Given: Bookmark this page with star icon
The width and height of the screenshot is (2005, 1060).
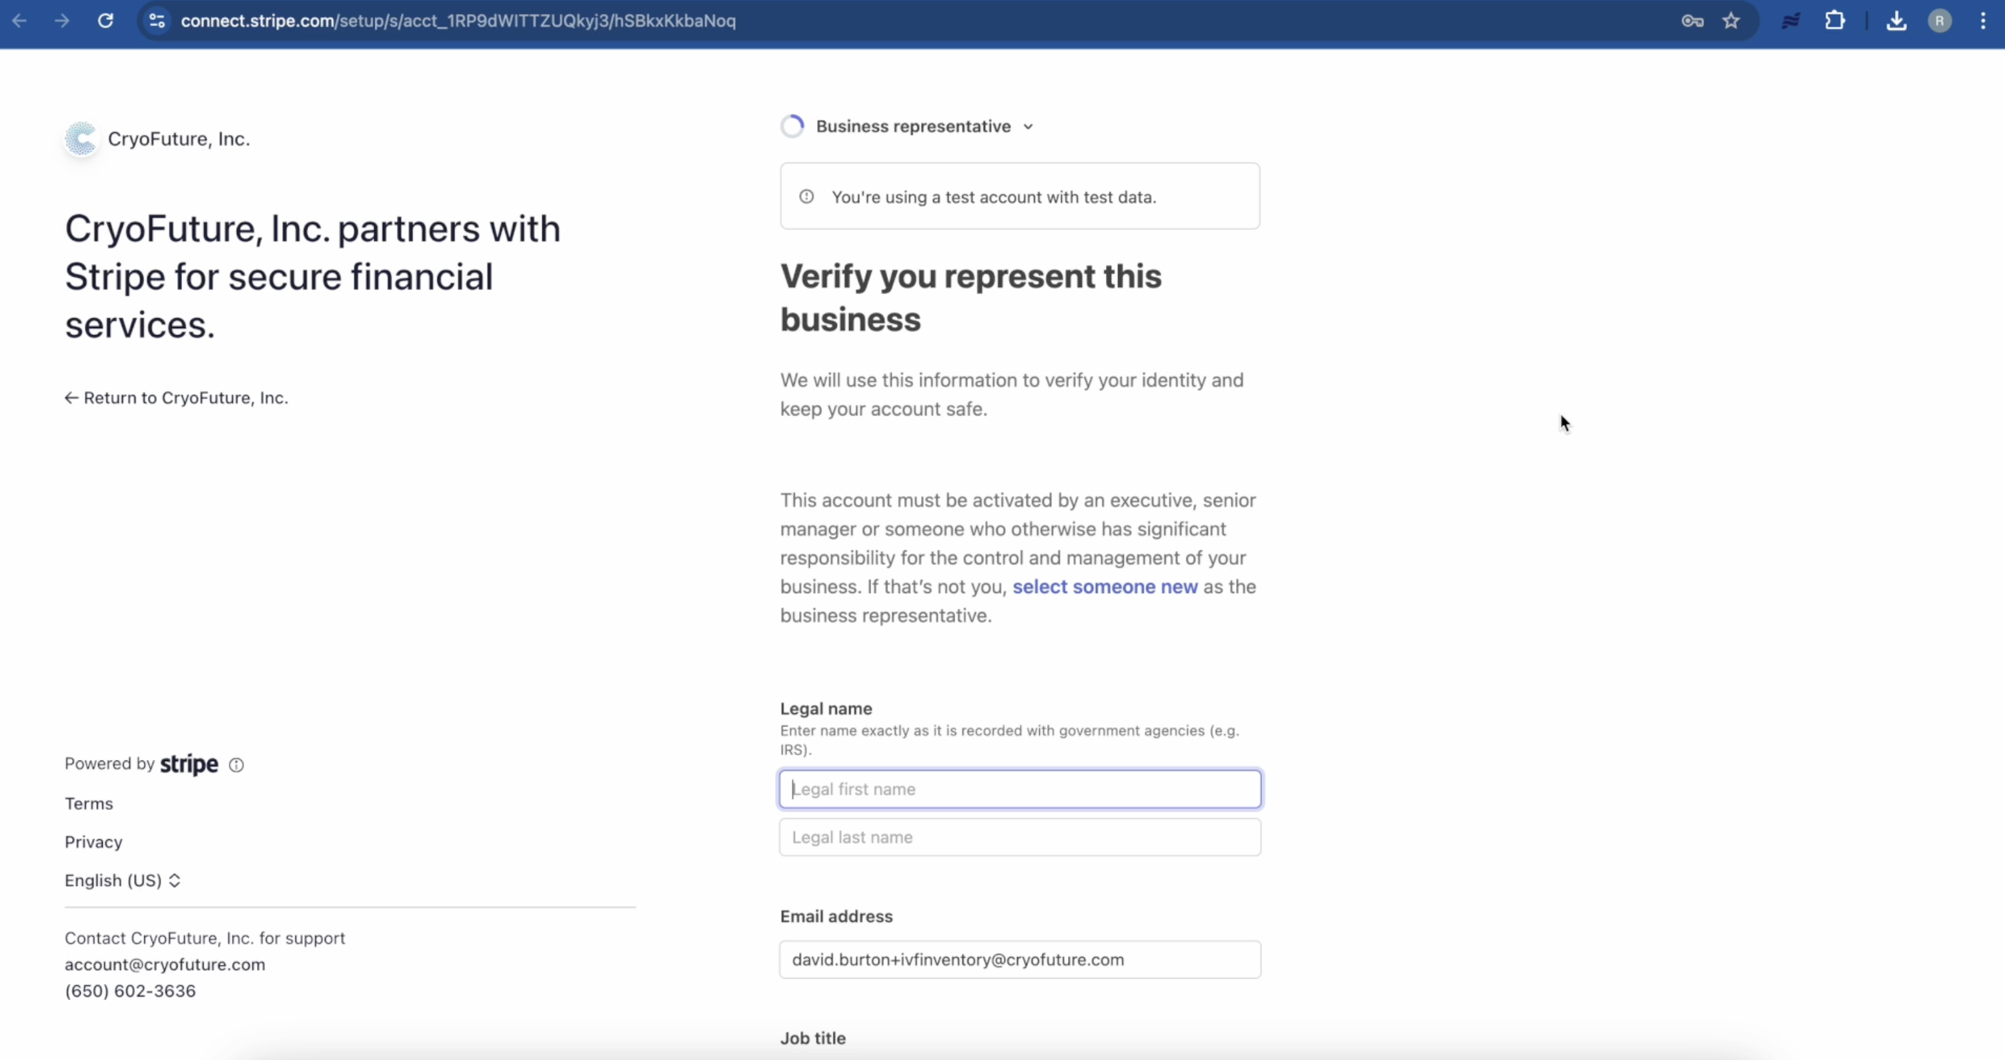Looking at the screenshot, I should coord(1730,21).
